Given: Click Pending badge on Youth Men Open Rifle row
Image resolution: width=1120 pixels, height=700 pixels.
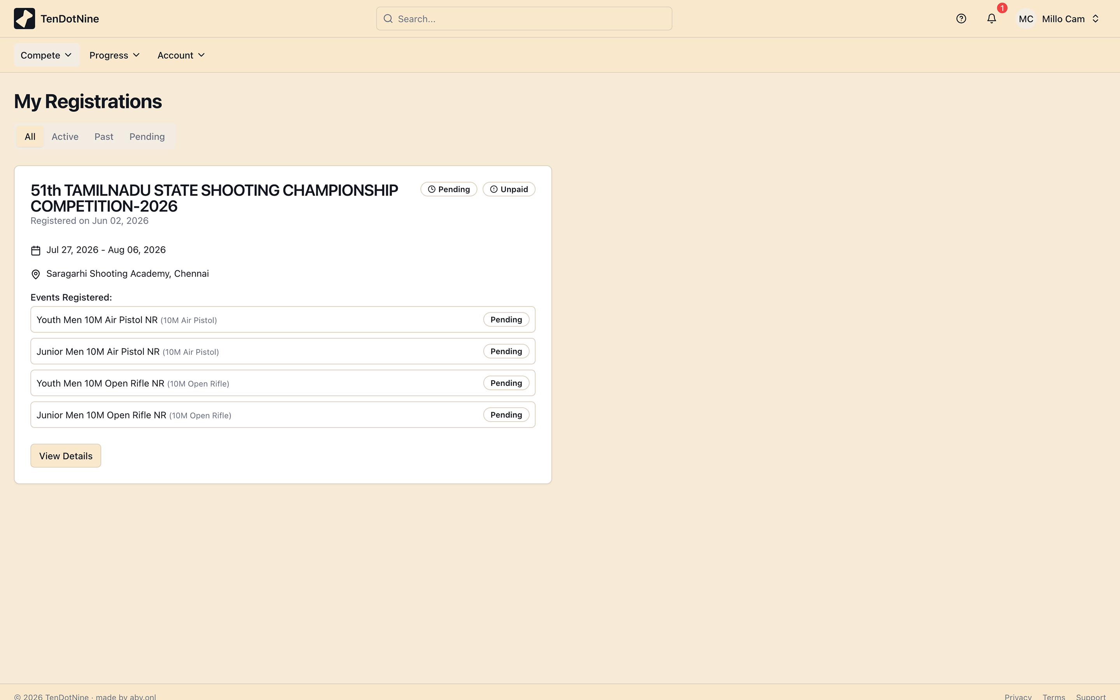Looking at the screenshot, I should [x=506, y=383].
